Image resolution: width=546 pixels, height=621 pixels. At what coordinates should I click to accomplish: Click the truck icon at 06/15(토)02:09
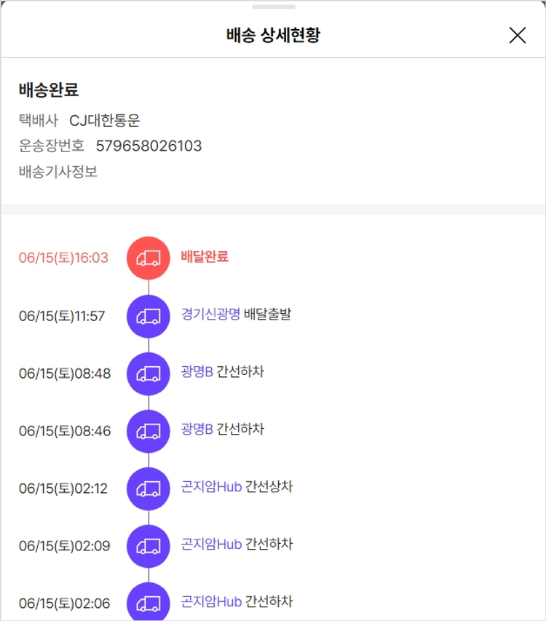coord(149,546)
